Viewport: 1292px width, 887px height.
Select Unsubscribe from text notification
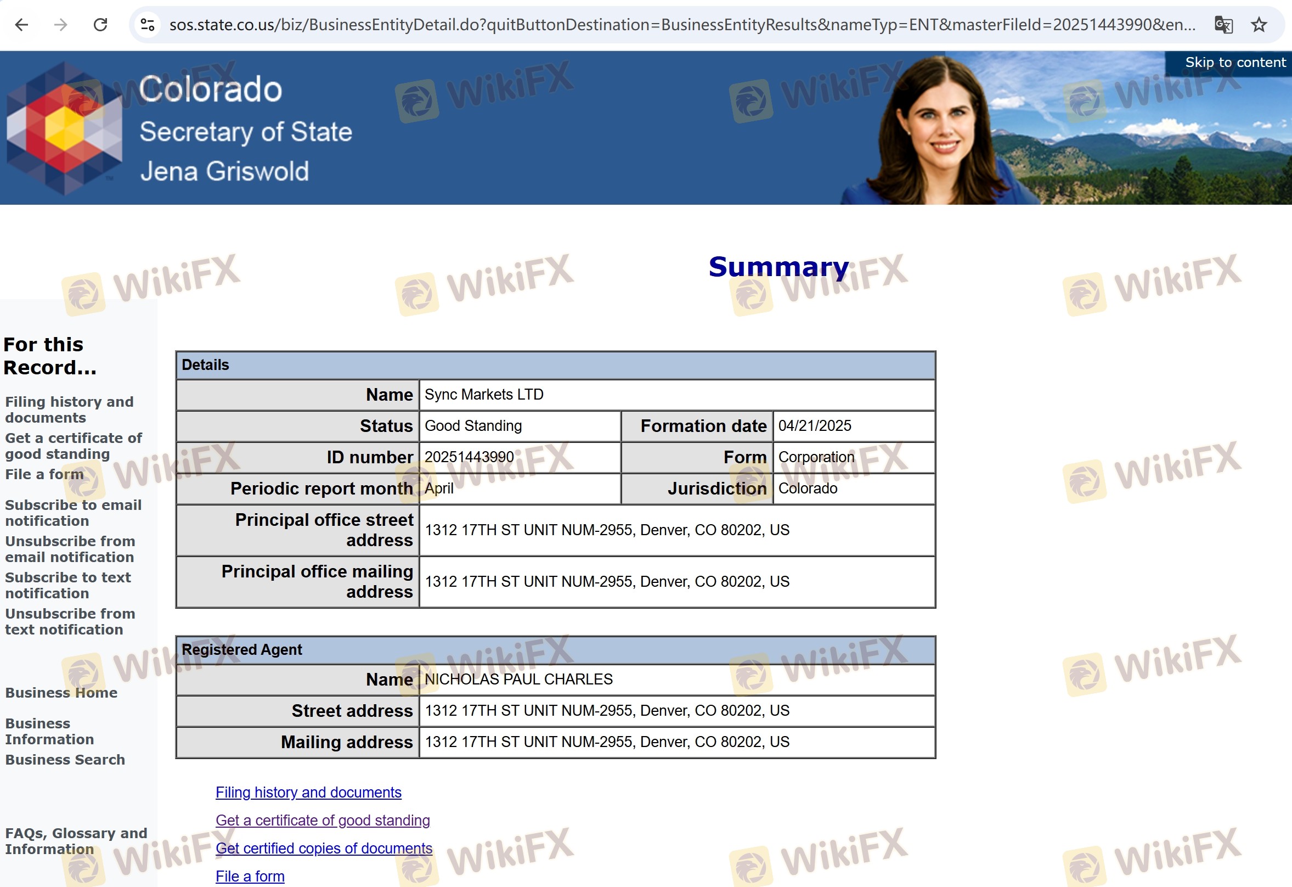(x=70, y=621)
